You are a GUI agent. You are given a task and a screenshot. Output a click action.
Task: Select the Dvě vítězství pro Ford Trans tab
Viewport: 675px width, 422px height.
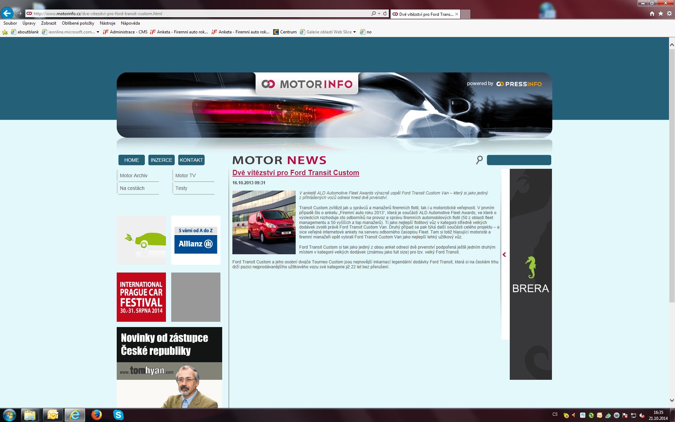425,14
